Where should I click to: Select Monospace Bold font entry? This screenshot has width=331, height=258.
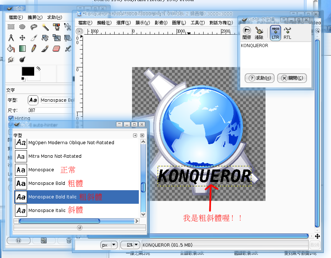(x=77, y=183)
